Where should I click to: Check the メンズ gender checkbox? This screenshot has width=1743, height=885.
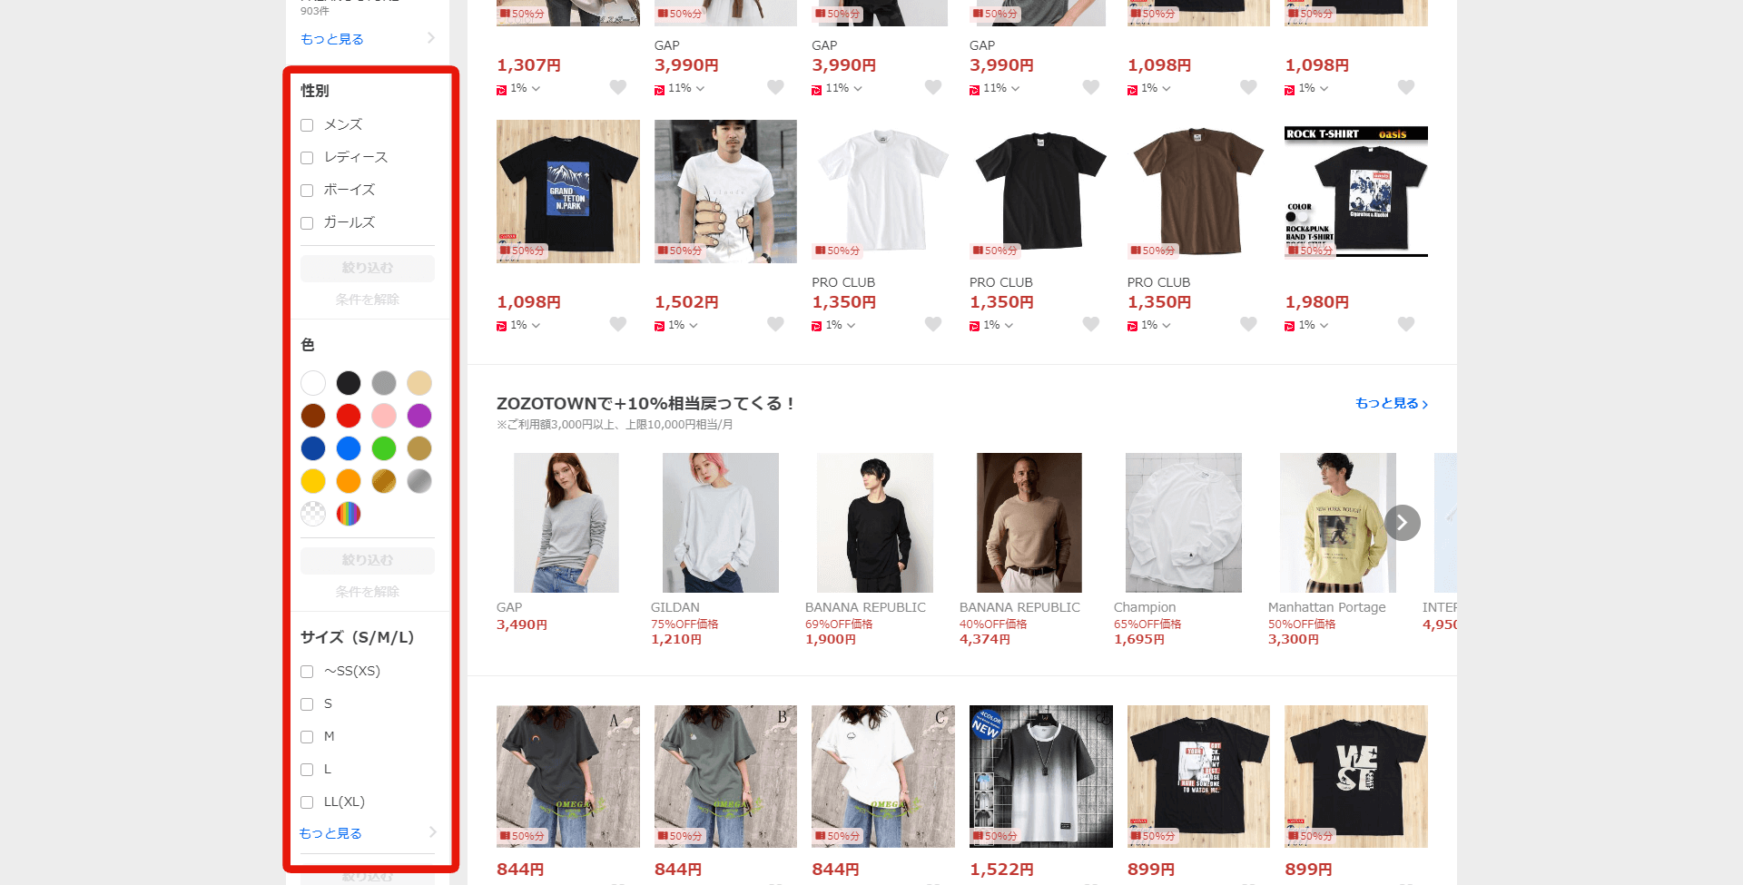(x=307, y=125)
